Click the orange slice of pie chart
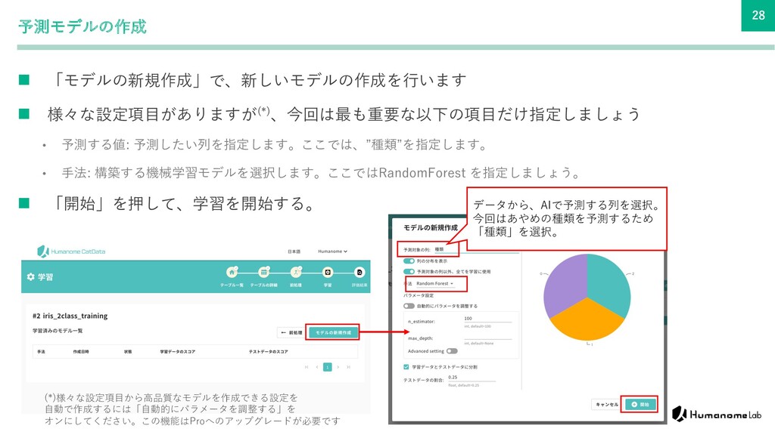The height and width of the screenshot is (435, 775). point(587,320)
